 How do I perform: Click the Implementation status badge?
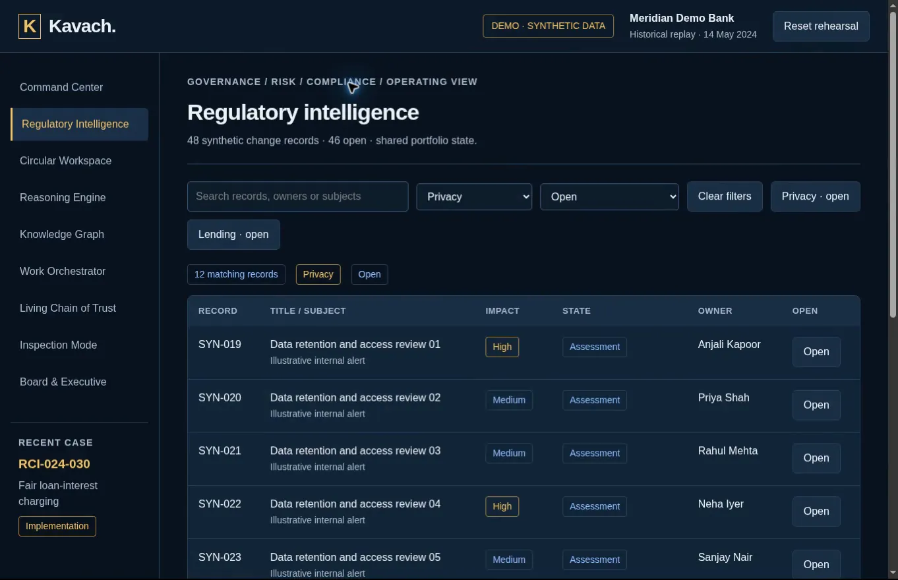point(57,526)
